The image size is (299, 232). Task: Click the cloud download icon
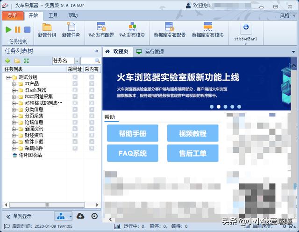pos(80,216)
